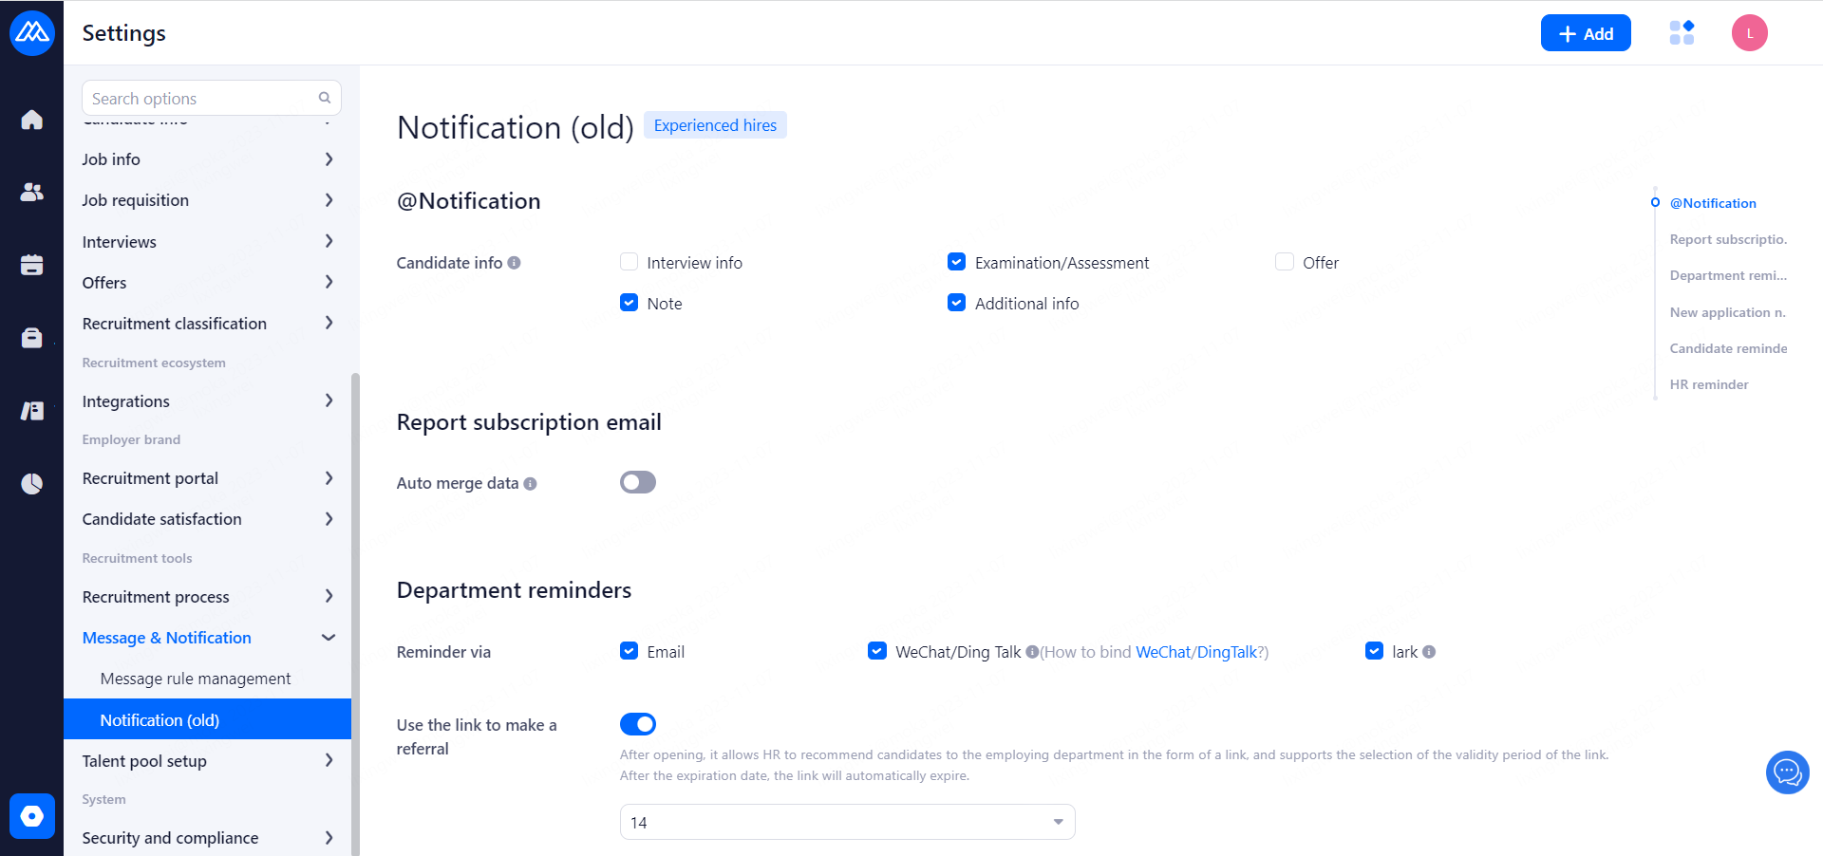The image size is (1823, 856).
Task: Open the candidates people icon in sidebar
Action: coord(31,192)
